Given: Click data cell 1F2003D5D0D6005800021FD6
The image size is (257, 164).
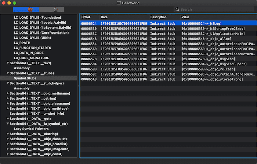Looking at the screenshot, I should 124,34.
